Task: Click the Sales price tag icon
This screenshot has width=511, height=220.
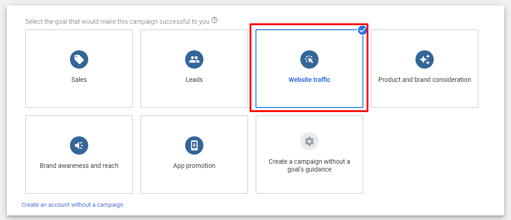Action: click(79, 59)
